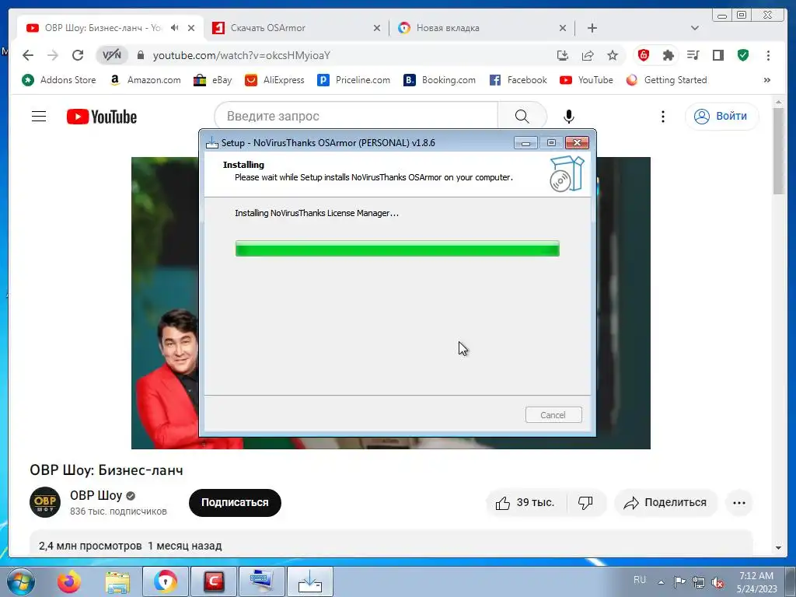Open the muted volume tray icon
Image resolution: width=796 pixels, height=597 pixels.
(x=717, y=582)
